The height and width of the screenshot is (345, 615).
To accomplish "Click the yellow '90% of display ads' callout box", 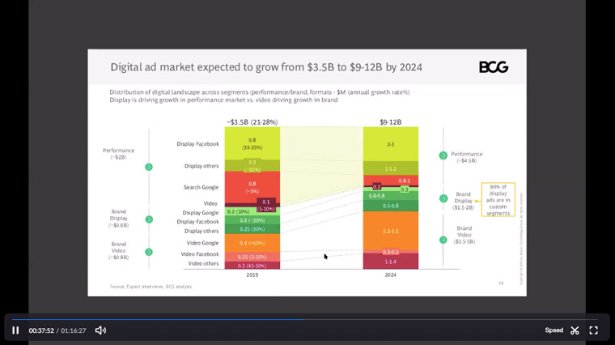I will [498, 200].
